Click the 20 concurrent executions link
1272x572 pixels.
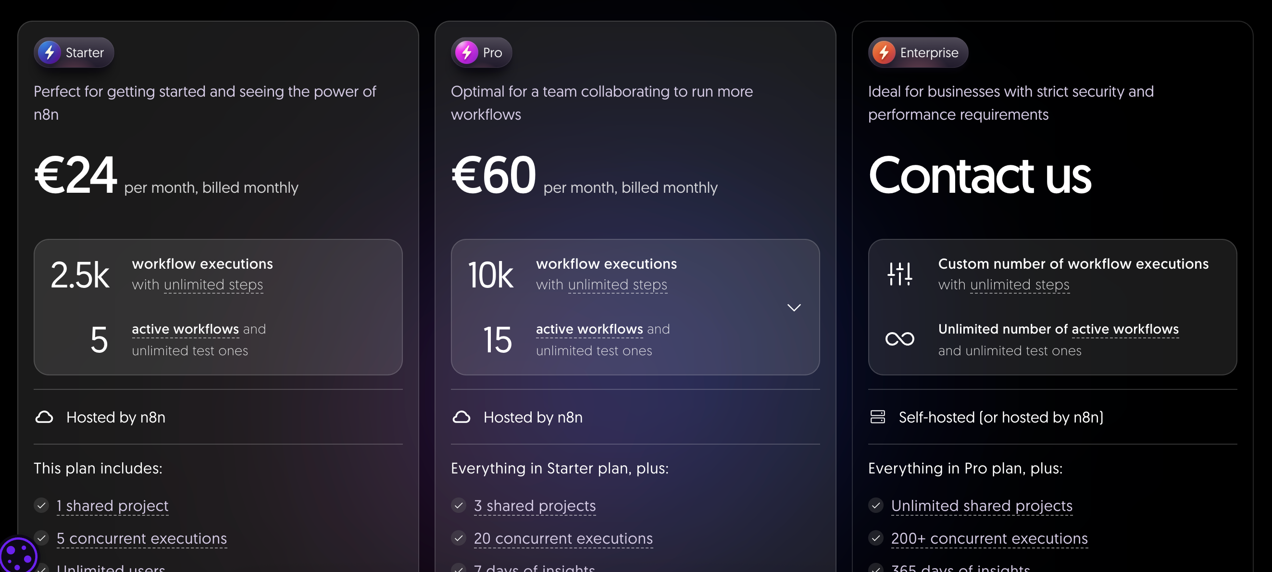[563, 538]
